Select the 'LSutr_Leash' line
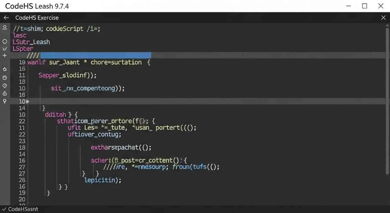Viewport: 390px width, 213px height. 31,42
